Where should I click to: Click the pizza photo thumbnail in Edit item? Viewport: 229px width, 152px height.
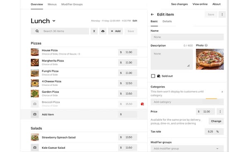pos(210,59)
